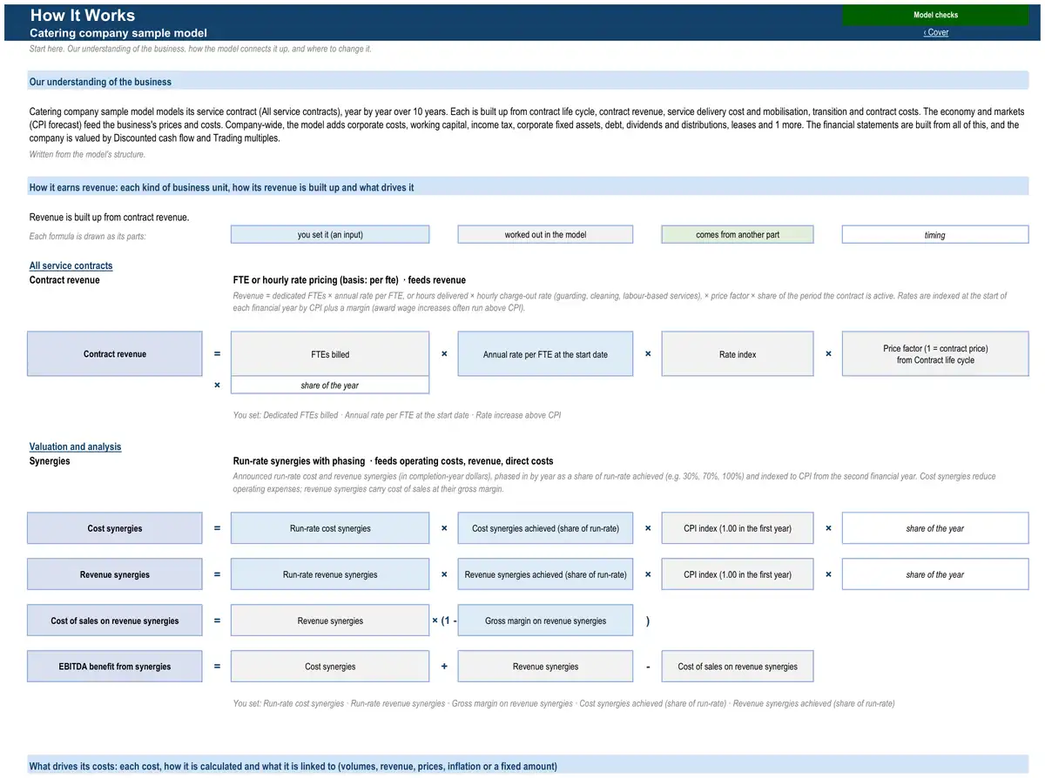Follow the "All service contracts" link
The image size is (1045, 778).
pos(71,265)
